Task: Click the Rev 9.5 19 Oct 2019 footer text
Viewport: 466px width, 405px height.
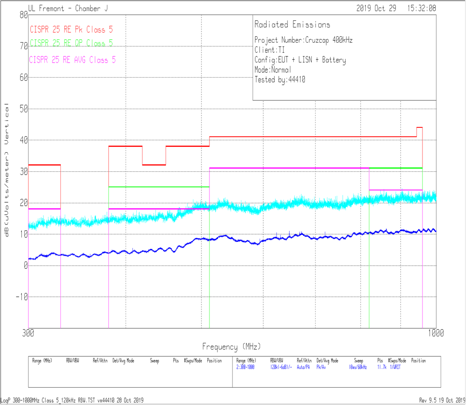Action: pos(441,400)
